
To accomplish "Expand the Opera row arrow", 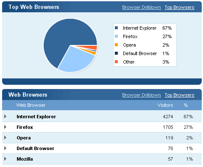I will (x=5, y=138).
